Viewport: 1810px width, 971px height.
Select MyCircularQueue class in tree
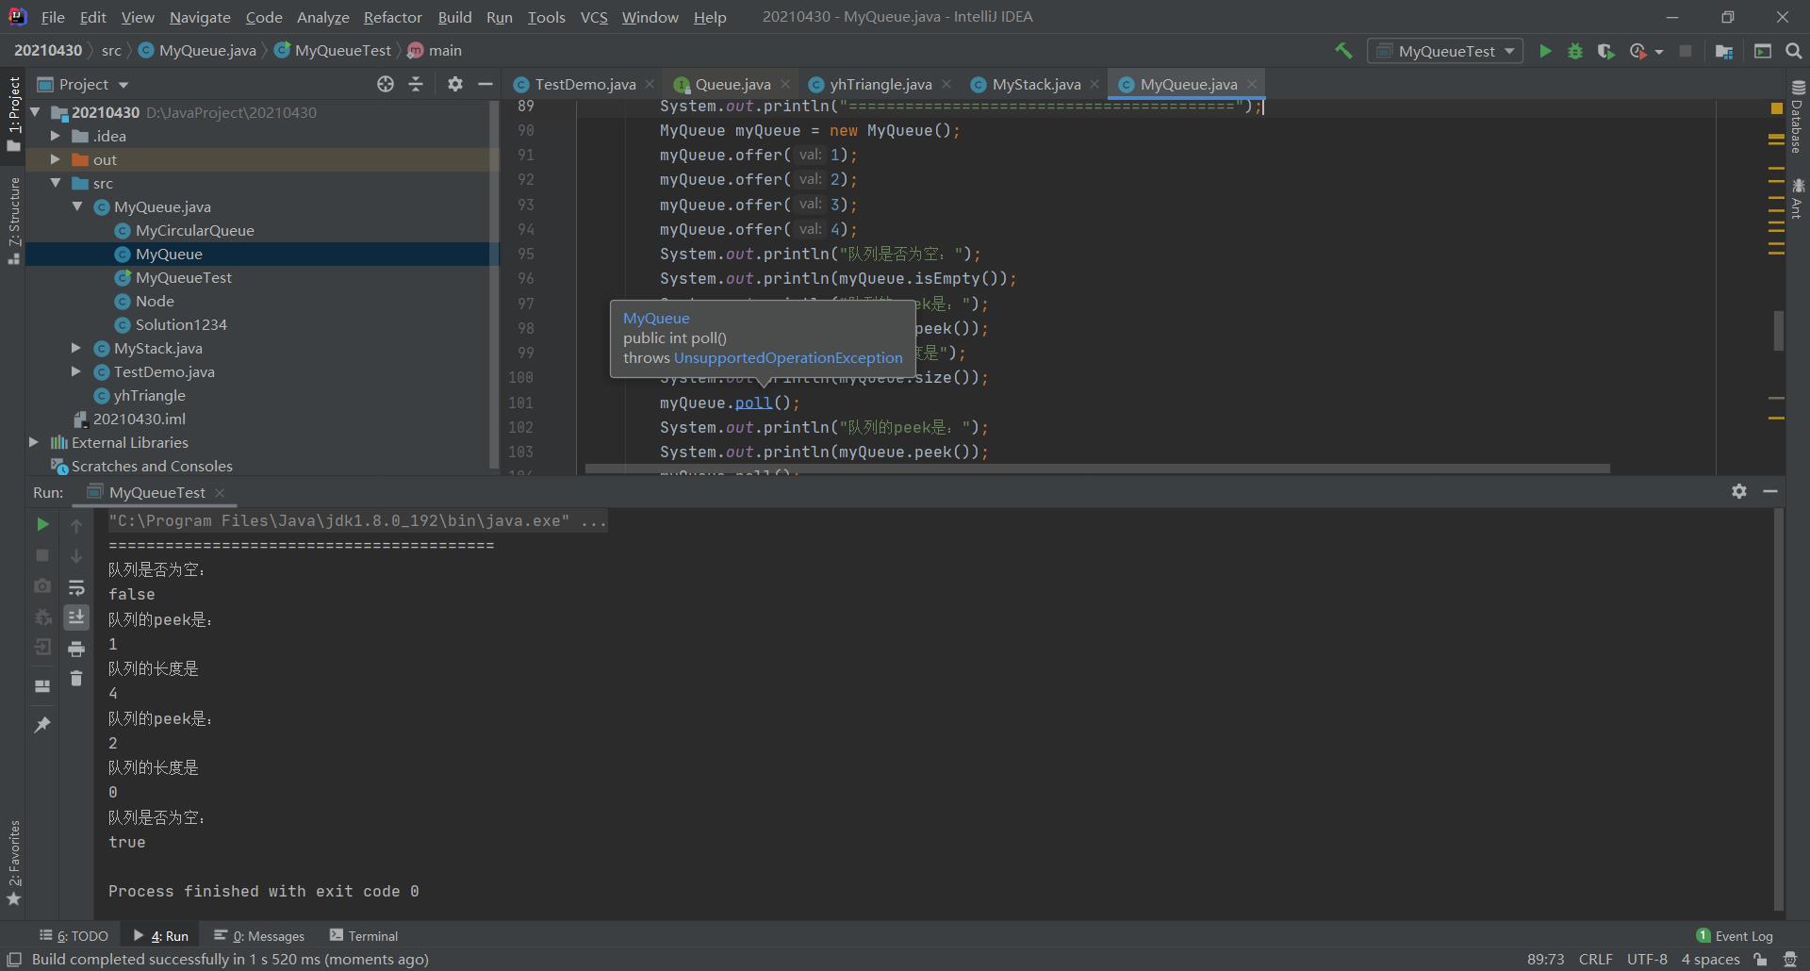click(x=194, y=230)
